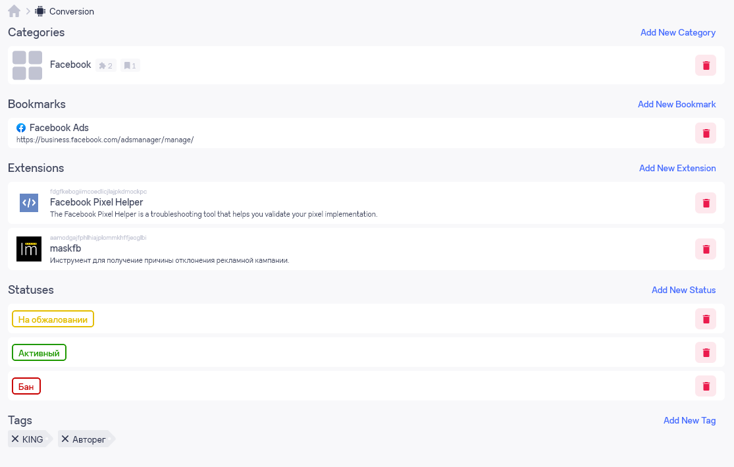Click the Conversion chip icon in breadcrumb
734x467 pixels.
point(40,11)
